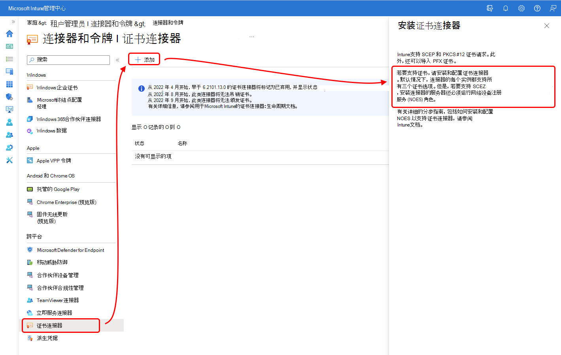Image resolution: width=561 pixels, height=355 pixels.
Task: Focus the 搜索 search field
Action: (x=68, y=60)
